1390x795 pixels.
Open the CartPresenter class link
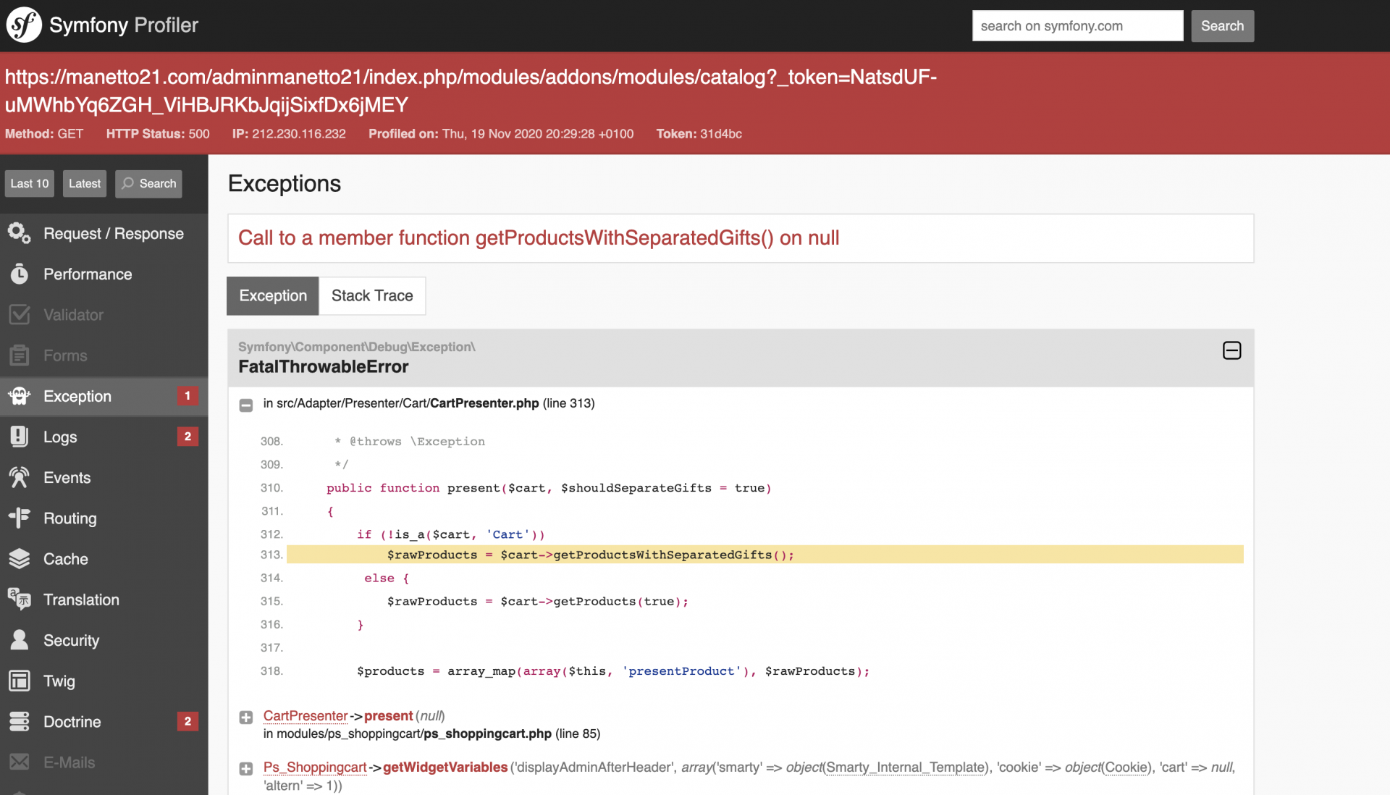click(x=305, y=715)
